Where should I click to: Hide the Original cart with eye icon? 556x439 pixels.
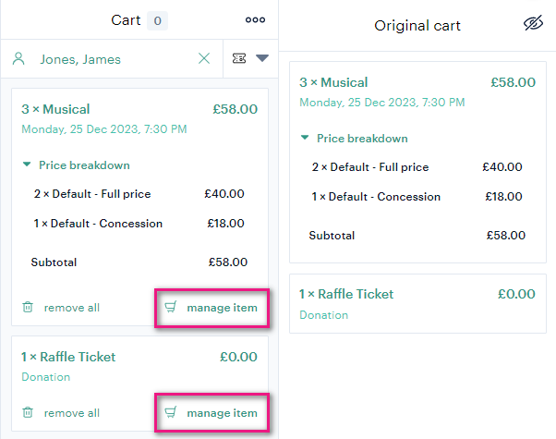click(533, 23)
